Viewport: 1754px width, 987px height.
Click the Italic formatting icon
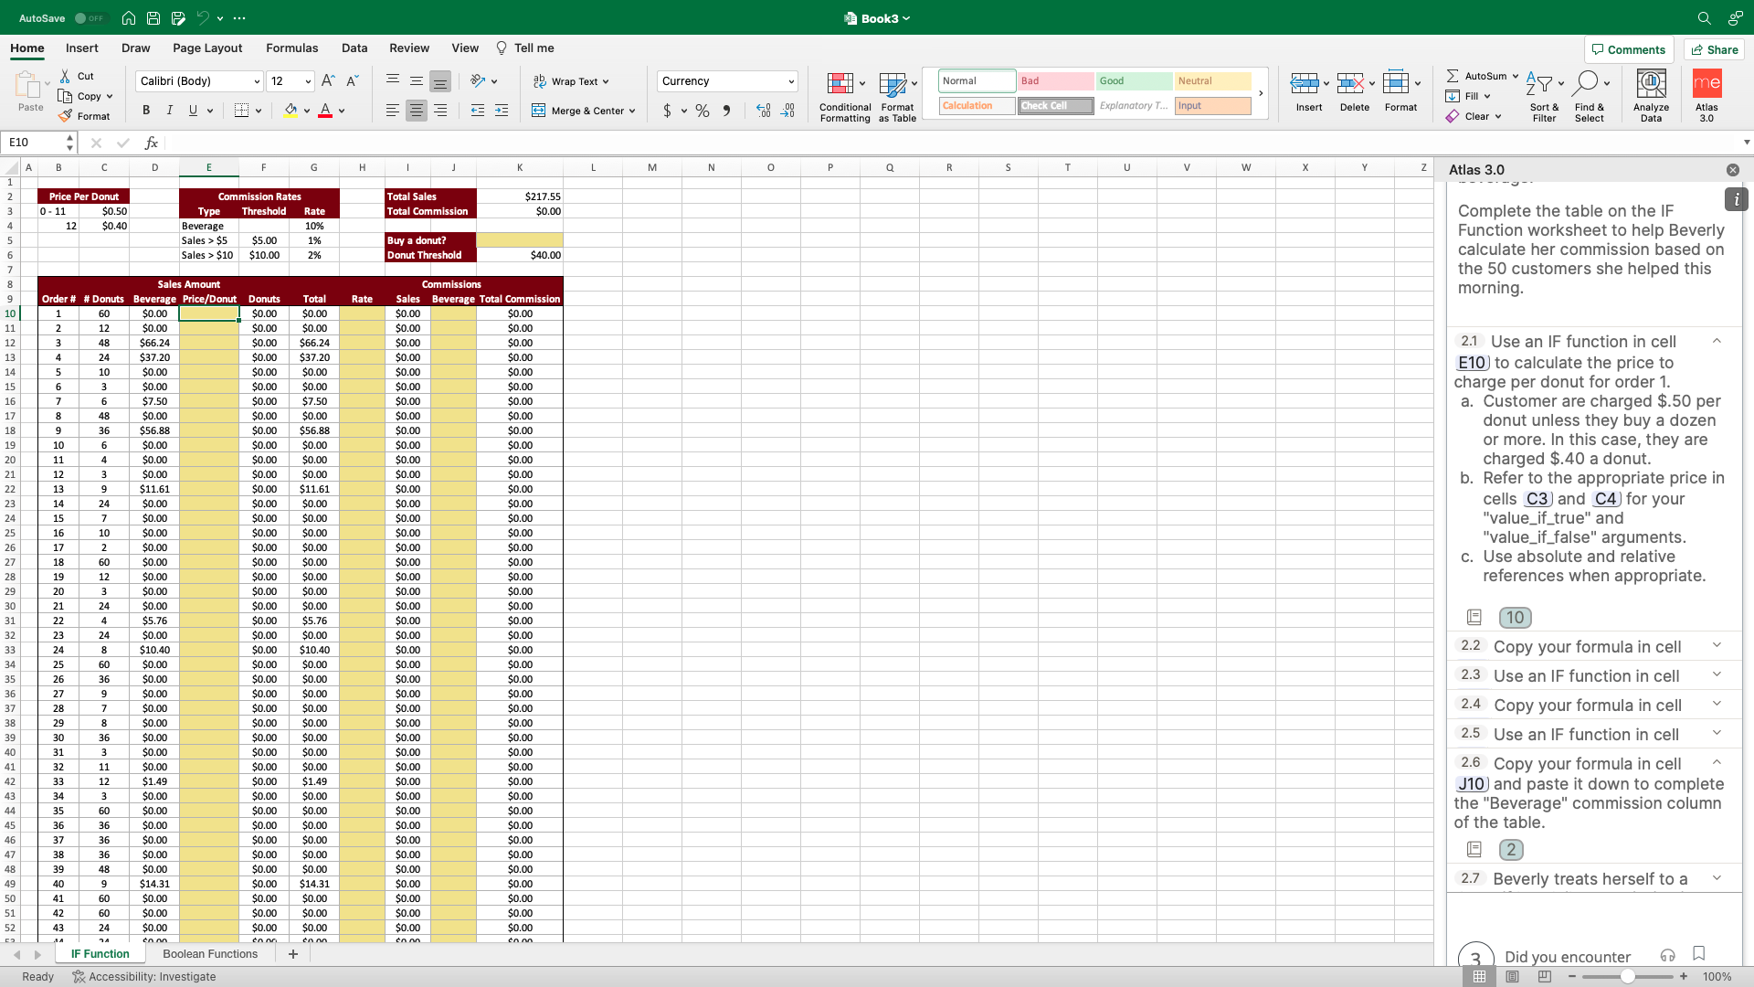[x=169, y=111]
